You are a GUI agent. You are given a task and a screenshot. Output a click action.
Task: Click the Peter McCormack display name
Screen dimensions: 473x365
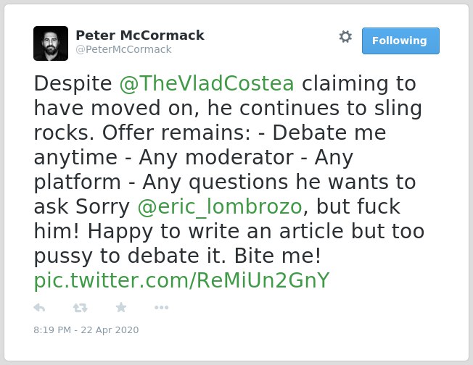(140, 35)
